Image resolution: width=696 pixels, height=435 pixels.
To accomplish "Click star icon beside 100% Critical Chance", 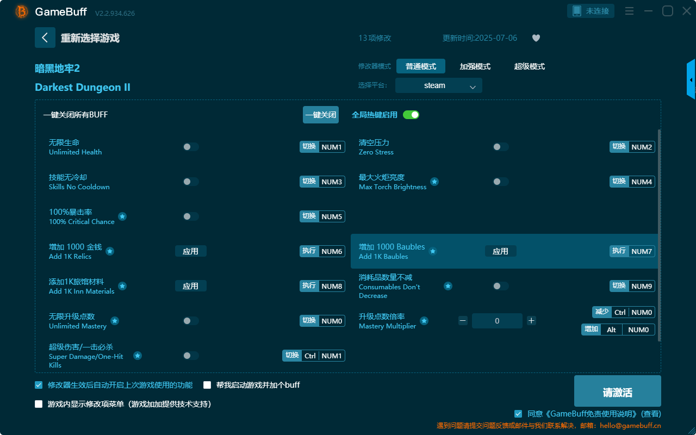I will pos(122,216).
